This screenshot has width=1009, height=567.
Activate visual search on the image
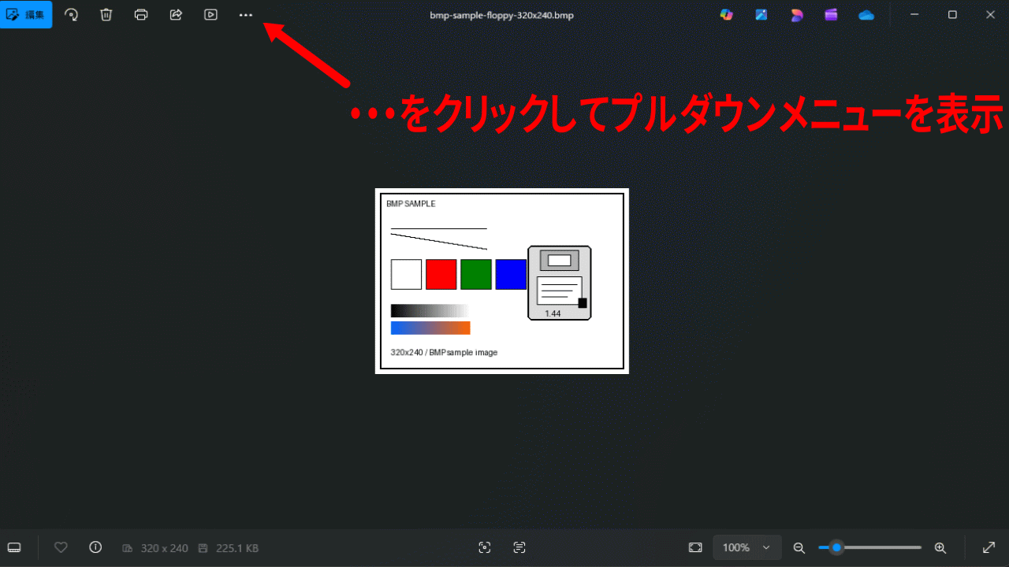pos(484,547)
